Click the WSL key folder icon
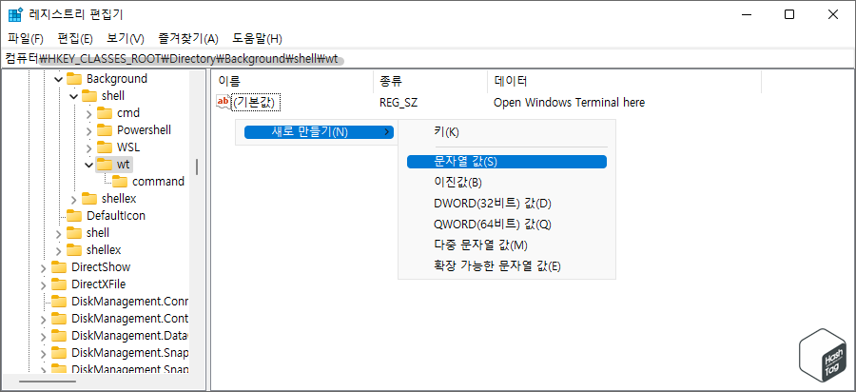This screenshot has height=392, width=856. click(x=105, y=147)
